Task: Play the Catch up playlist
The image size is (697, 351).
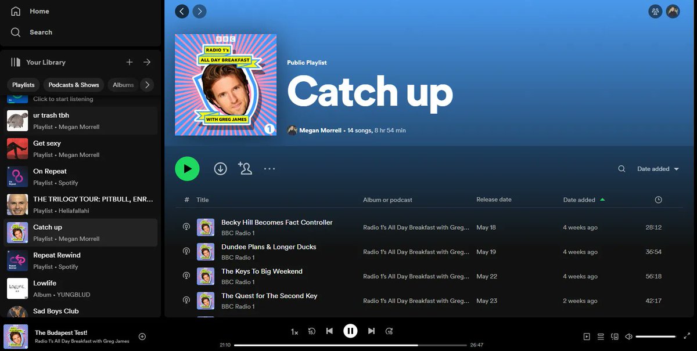Action: coord(187,169)
